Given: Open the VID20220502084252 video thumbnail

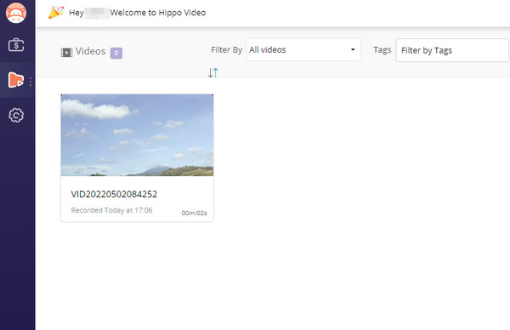Looking at the screenshot, I should 137,135.
